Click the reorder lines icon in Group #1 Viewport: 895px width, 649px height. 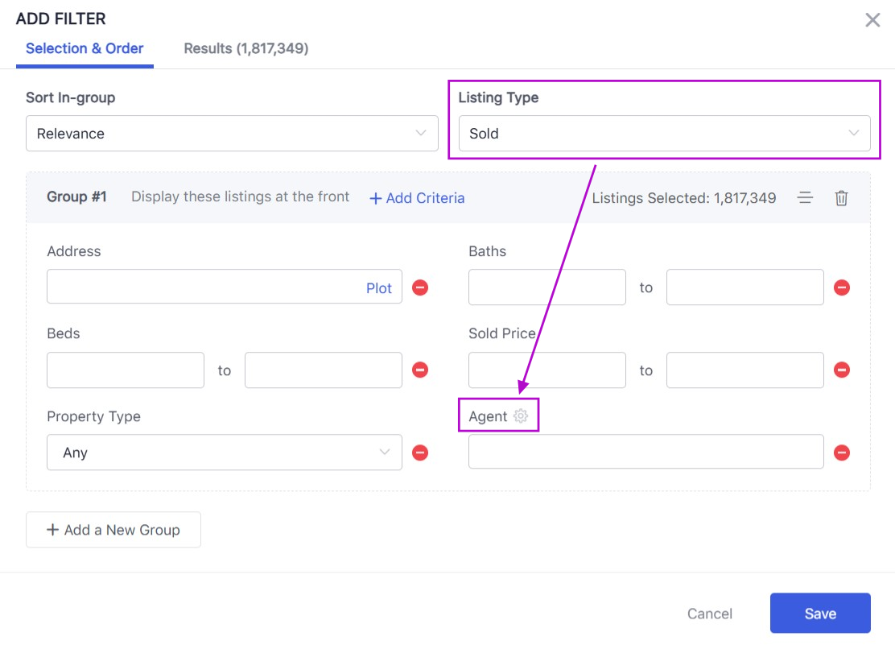(x=805, y=198)
